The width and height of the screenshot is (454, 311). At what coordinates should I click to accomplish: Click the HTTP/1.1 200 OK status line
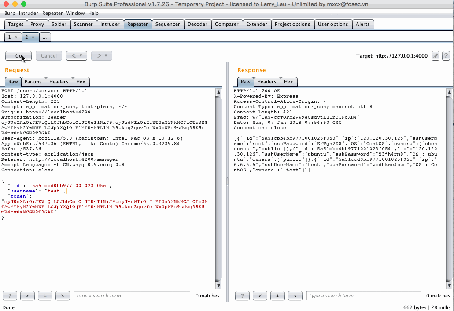coord(257,91)
